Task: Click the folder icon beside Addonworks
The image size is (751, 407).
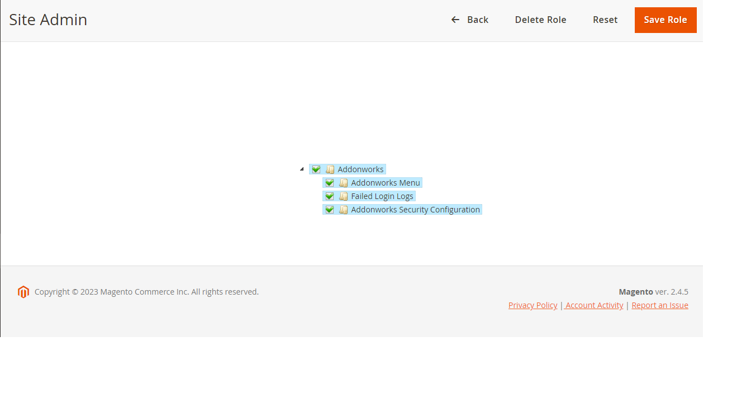Action: tap(330, 169)
